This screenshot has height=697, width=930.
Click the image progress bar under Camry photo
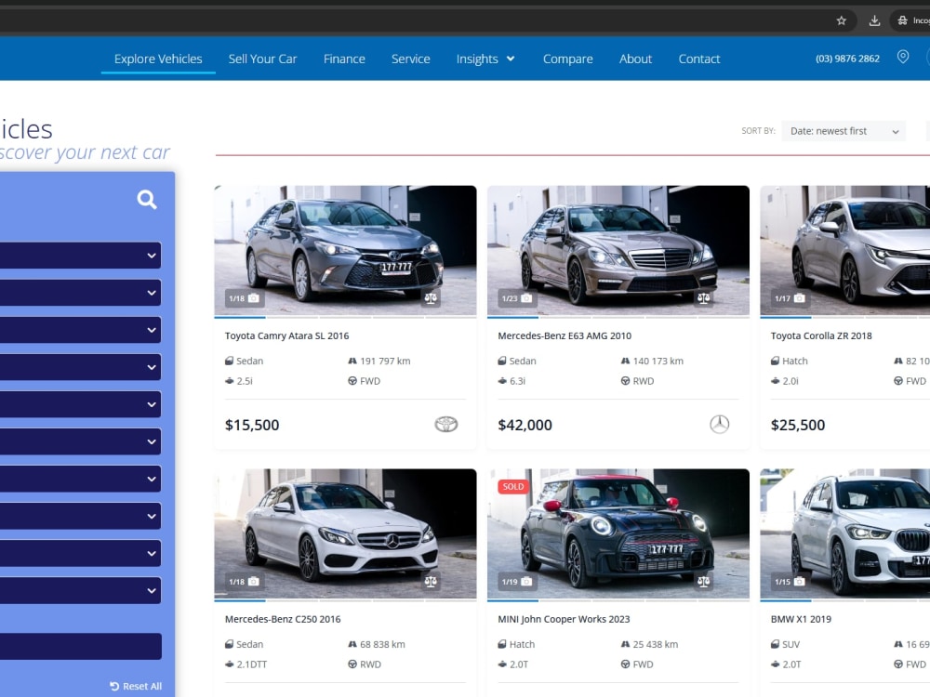click(x=345, y=317)
